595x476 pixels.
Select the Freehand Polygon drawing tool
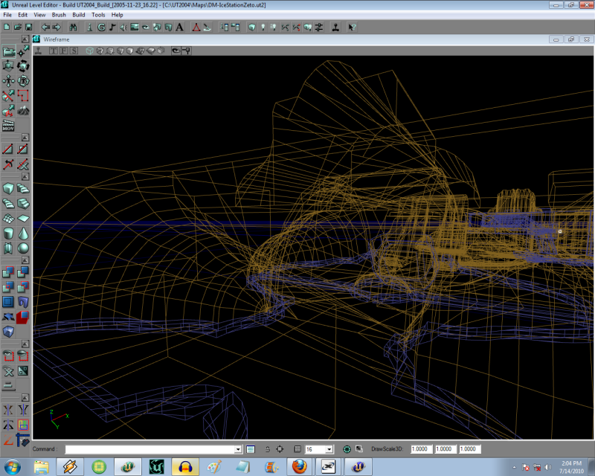pyautogui.click(x=23, y=96)
